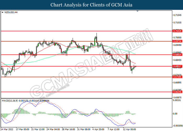Viewport: 183px width, 131px height.
Task: Click the MACD 0.00 zero level value
Action: (175, 113)
